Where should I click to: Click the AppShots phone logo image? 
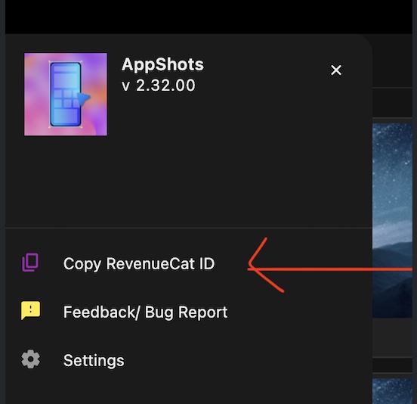tap(66, 95)
